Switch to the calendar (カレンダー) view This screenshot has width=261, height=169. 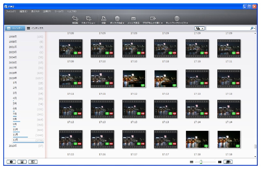(14, 28)
